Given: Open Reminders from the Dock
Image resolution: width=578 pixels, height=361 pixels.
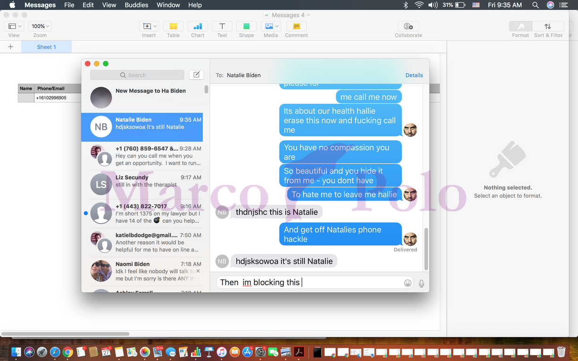Looking at the screenshot, I should (x=81, y=352).
